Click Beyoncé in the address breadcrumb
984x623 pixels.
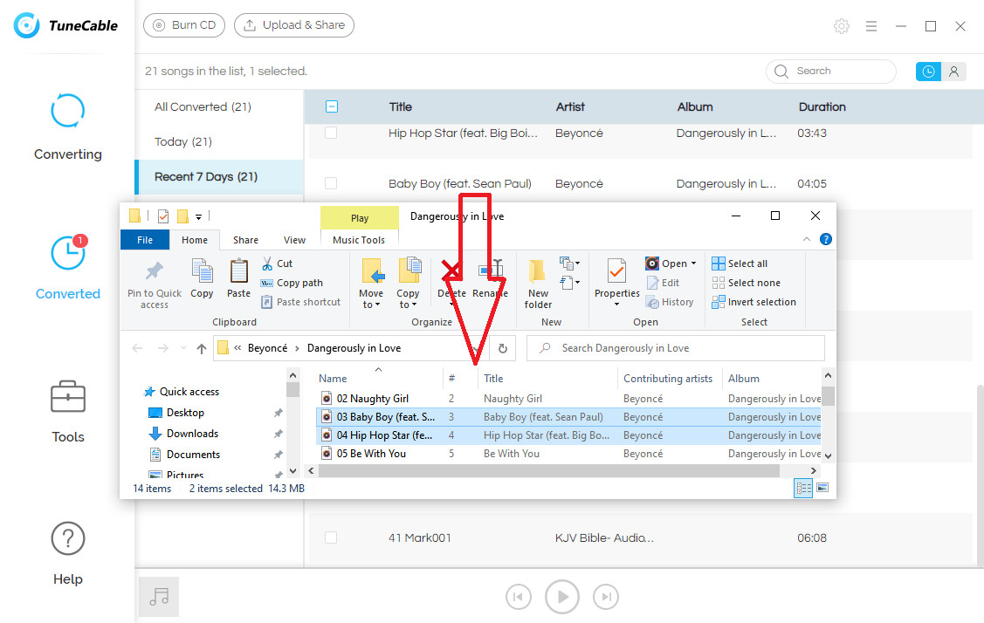tap(267, 348)
